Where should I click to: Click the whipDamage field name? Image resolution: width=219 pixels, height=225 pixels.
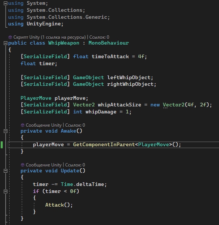click(101, 112)
